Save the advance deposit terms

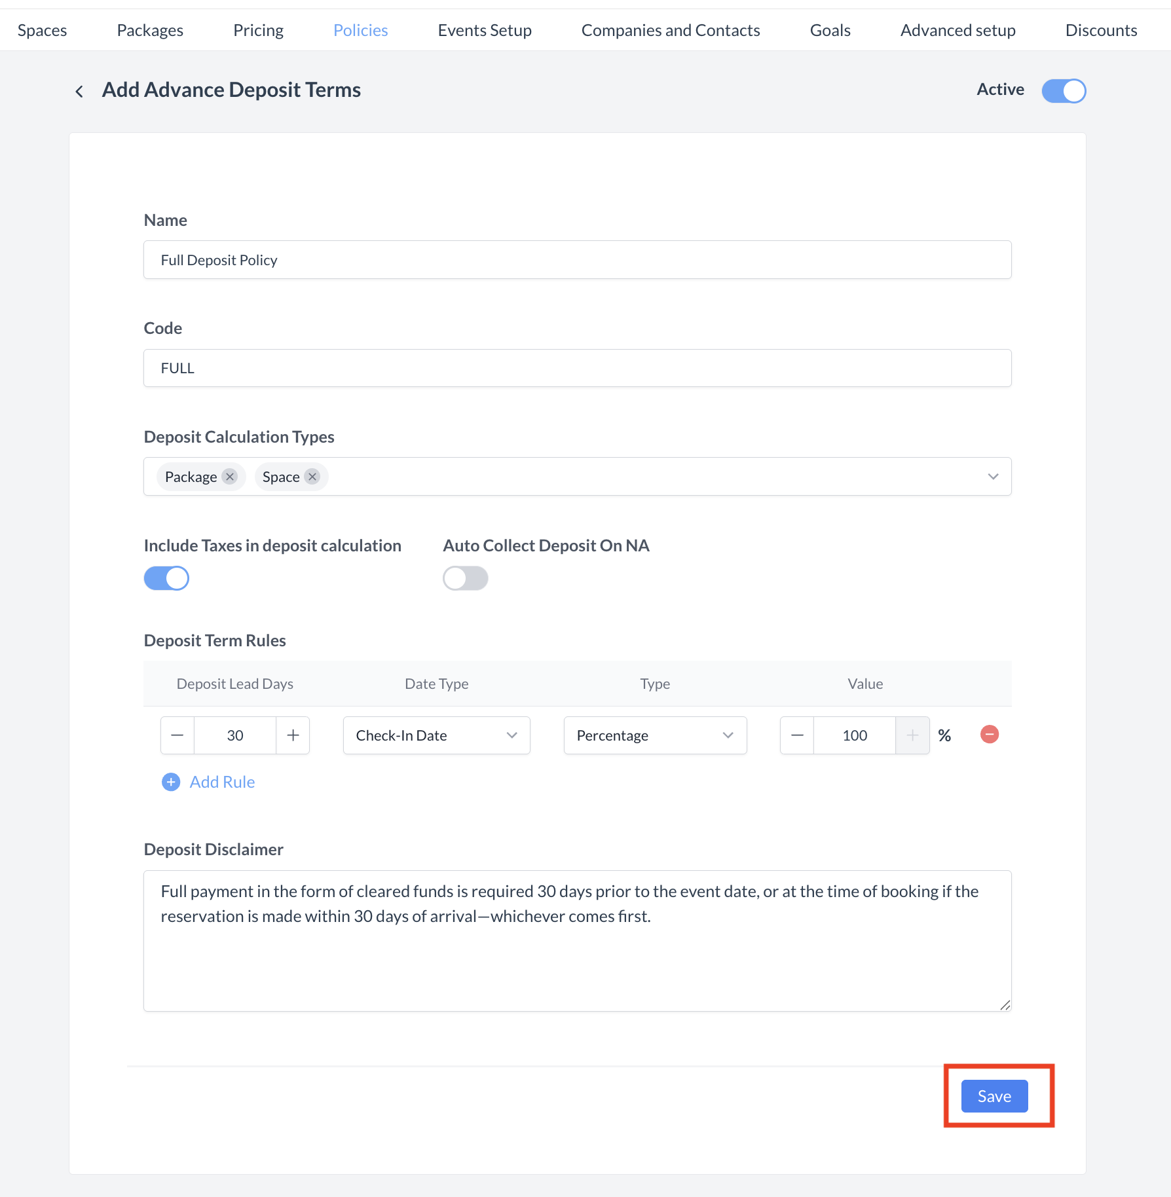994,1096
